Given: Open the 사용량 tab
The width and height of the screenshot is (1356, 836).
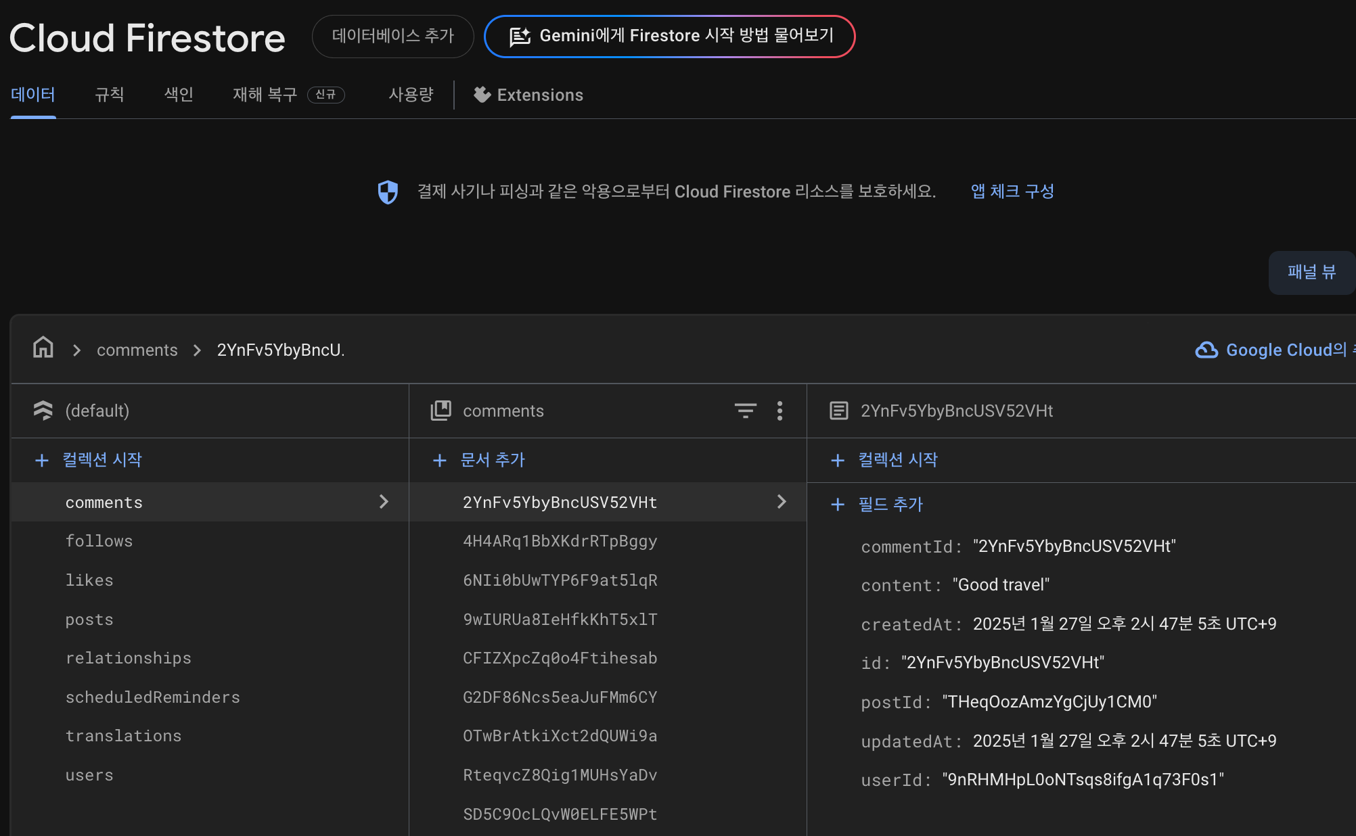Looking at the screenshot, I should pos(411,95).
